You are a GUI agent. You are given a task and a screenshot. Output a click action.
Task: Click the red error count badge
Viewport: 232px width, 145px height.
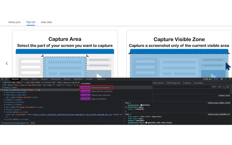click(x=205, y=79)
